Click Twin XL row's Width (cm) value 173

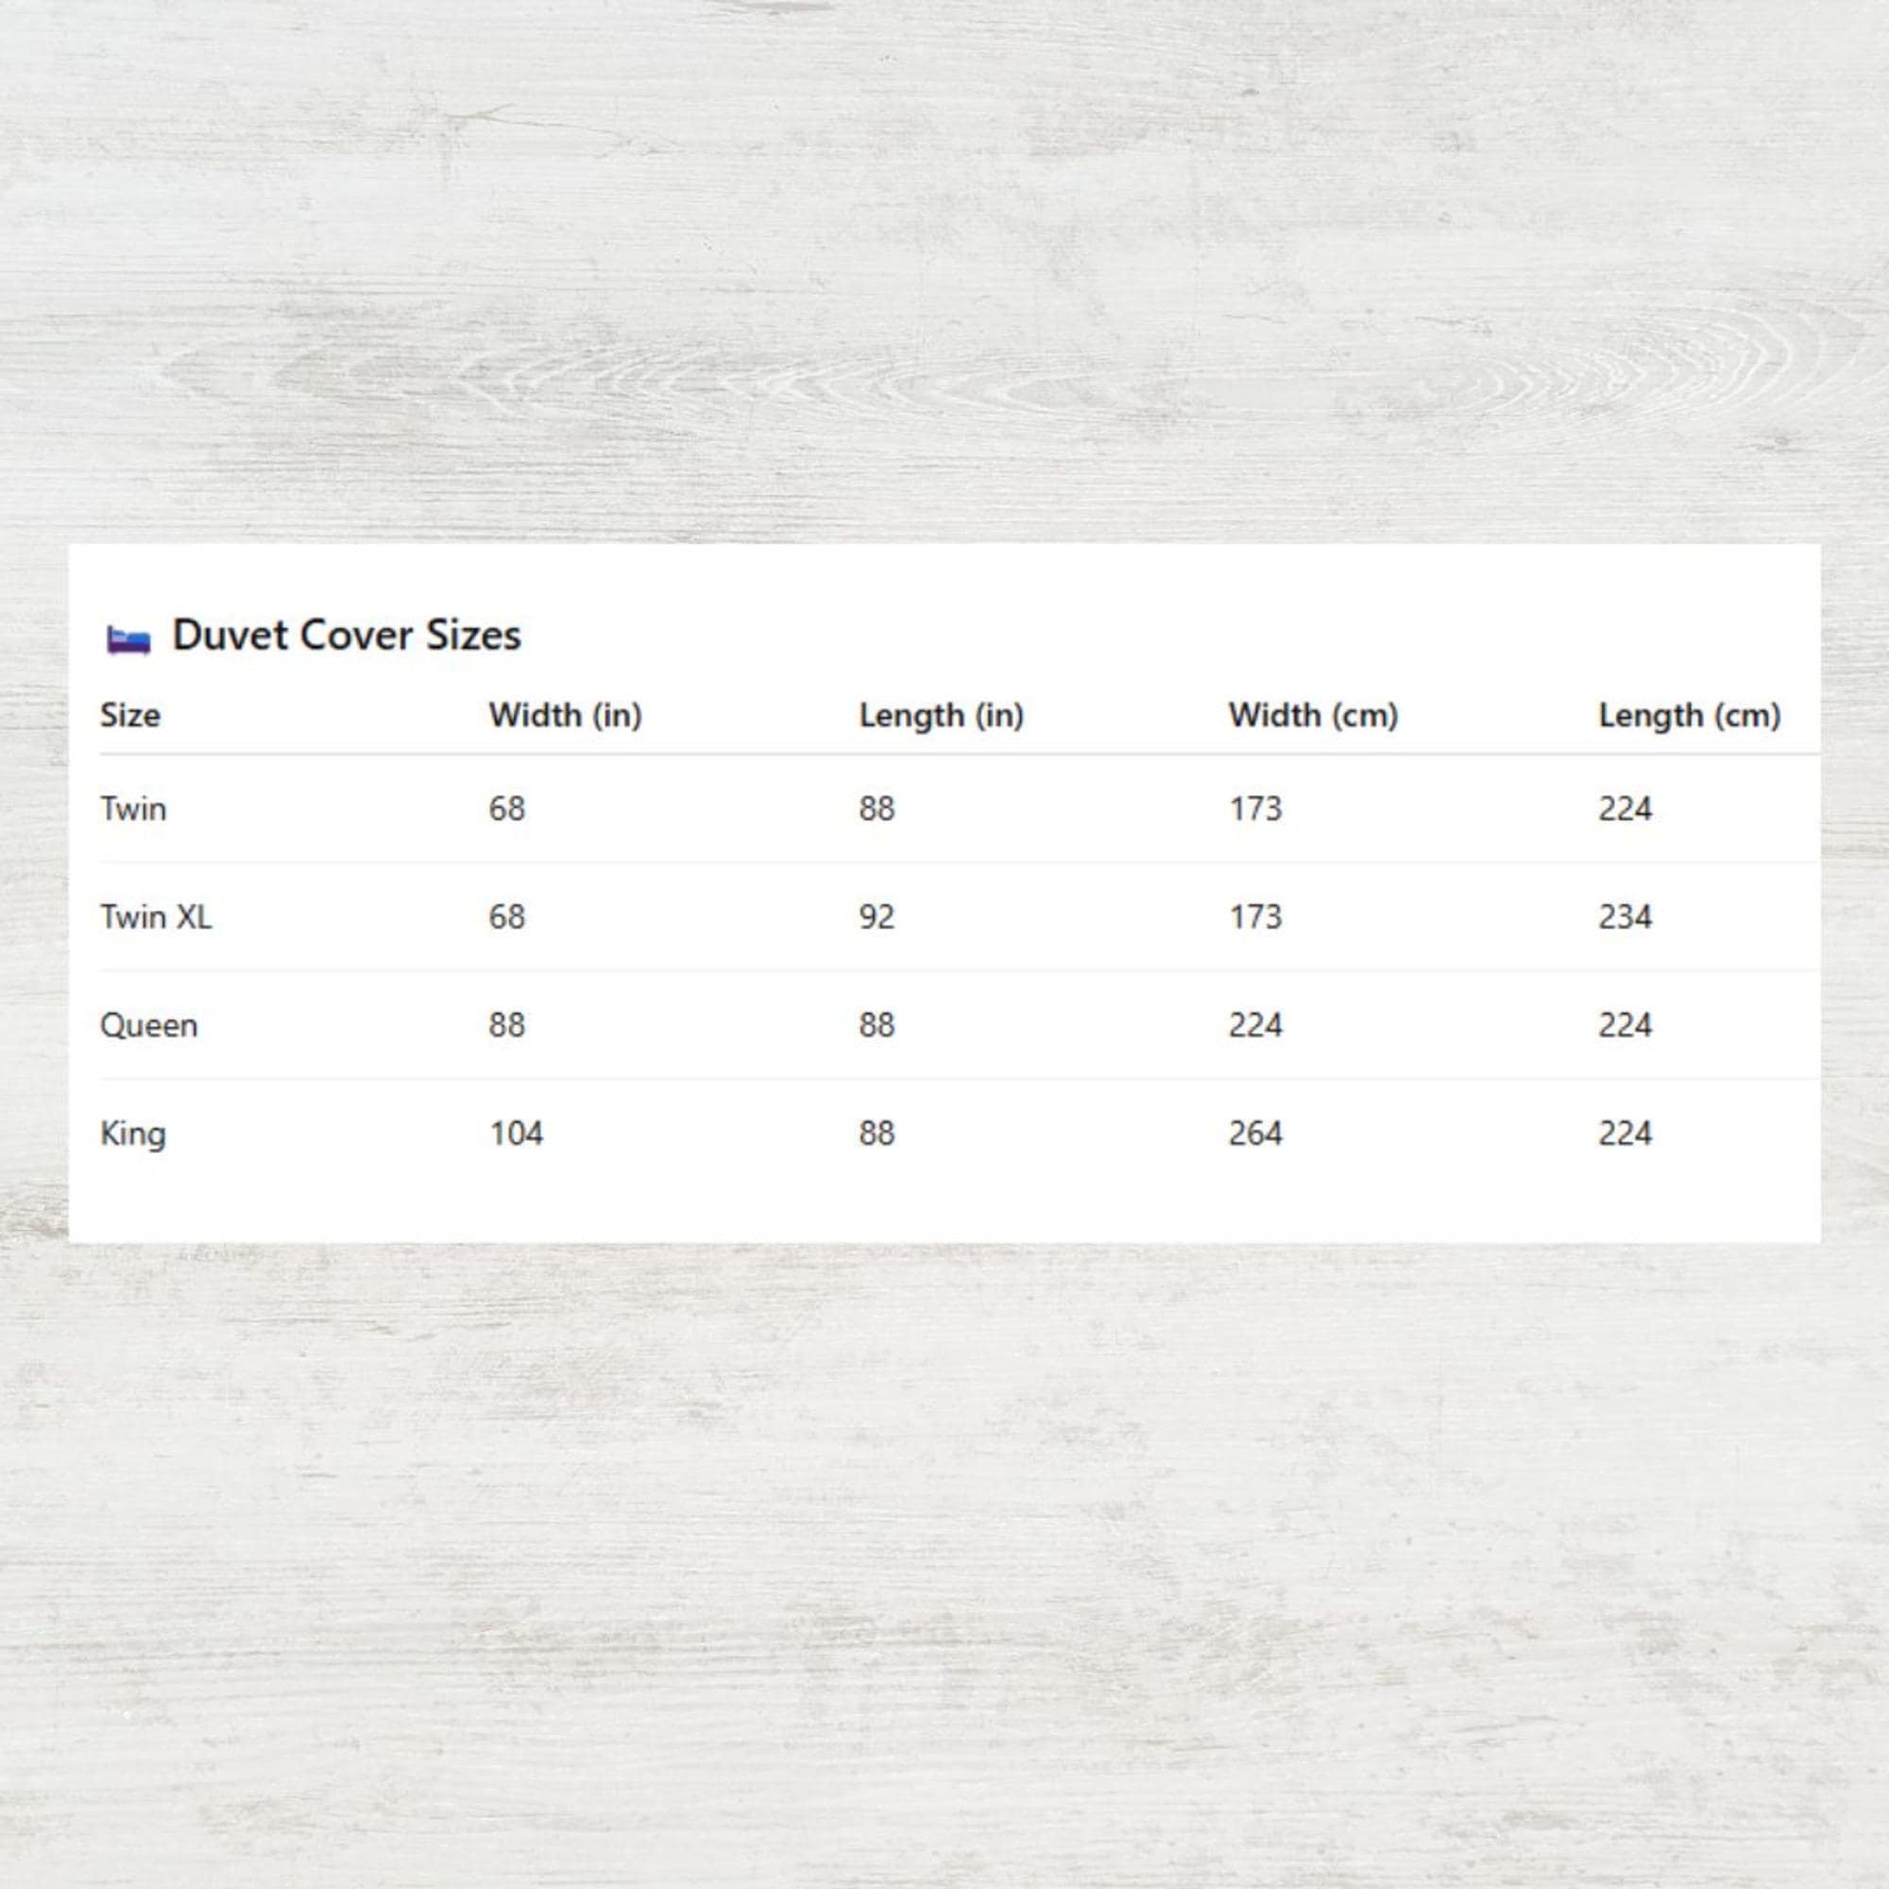click(1255, 916)
